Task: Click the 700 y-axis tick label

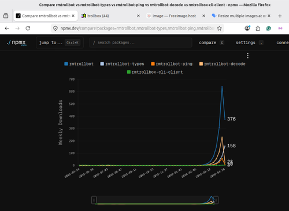Action: click(x=72, y=79)
